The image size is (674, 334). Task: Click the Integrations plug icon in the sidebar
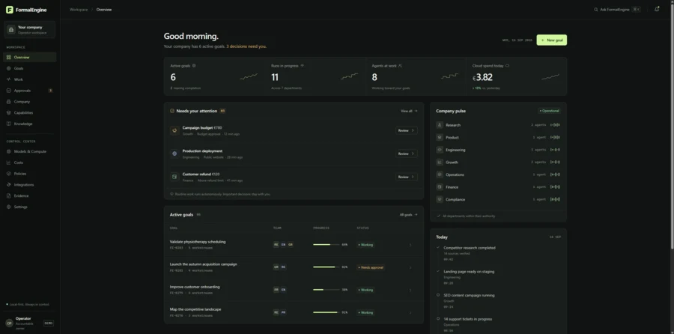pos(9,185)
